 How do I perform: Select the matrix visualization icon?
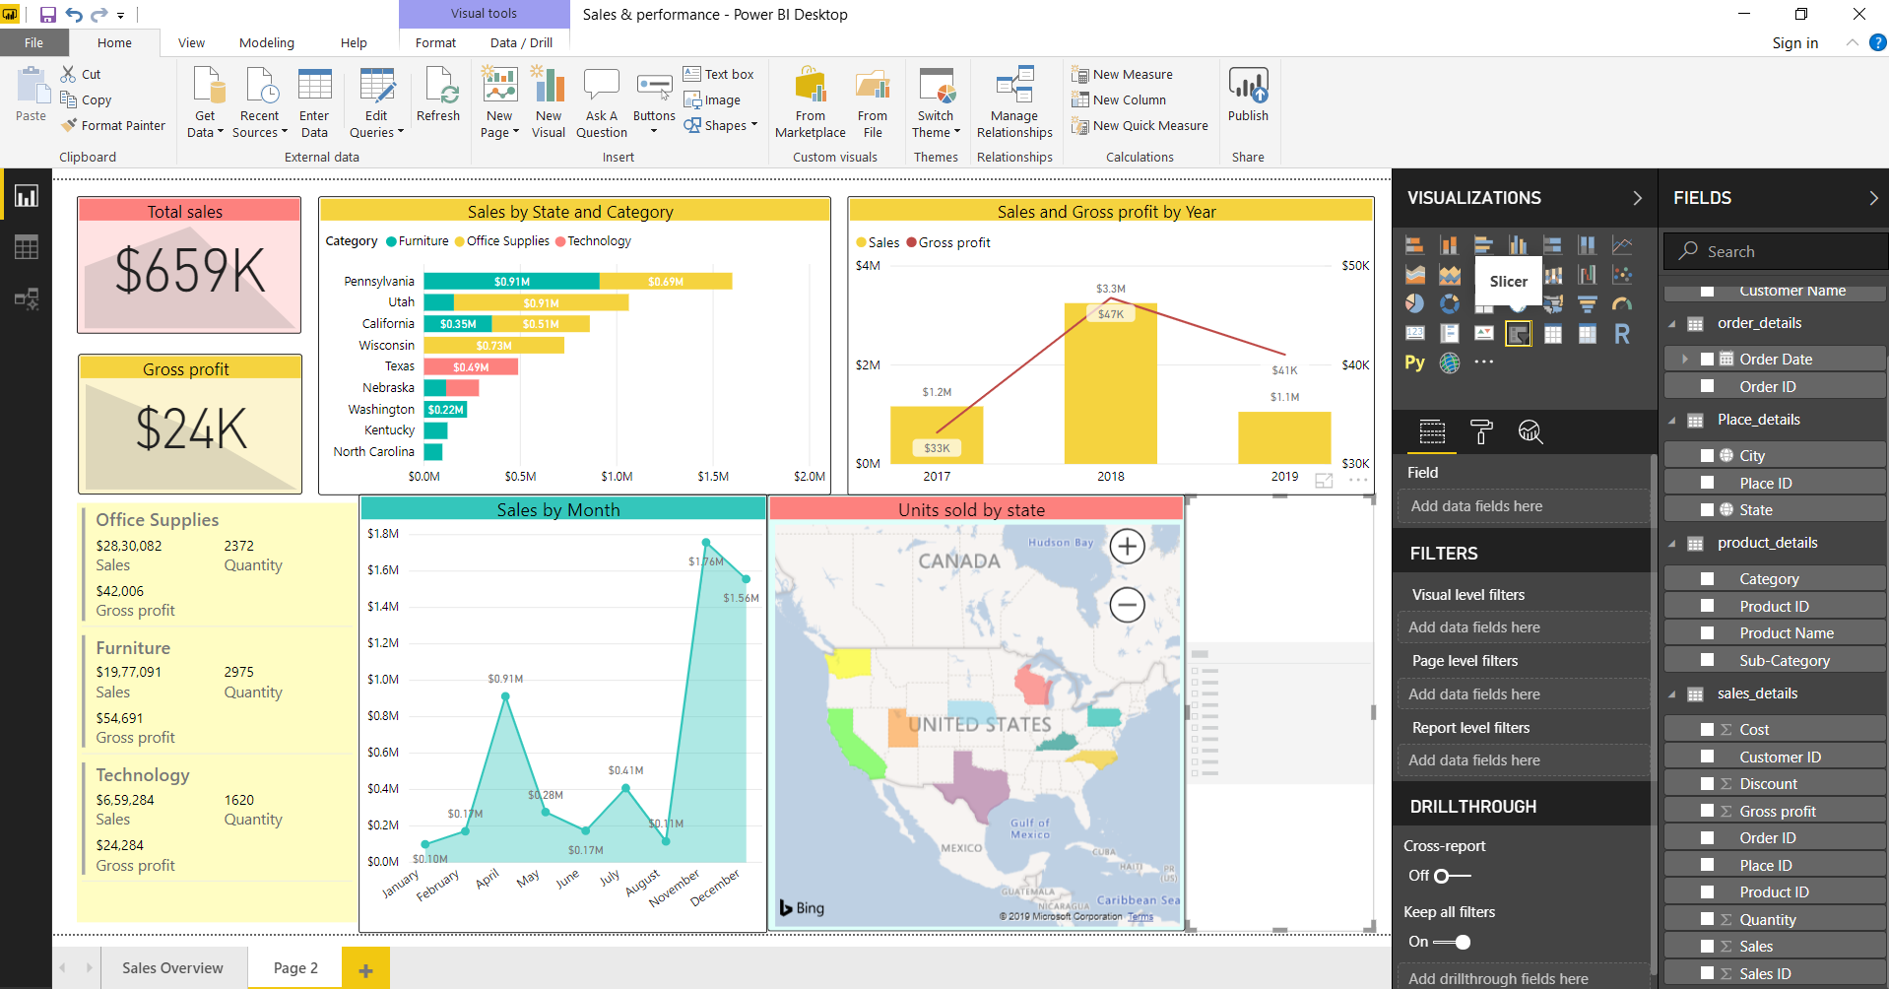[x=1587, y=334]
